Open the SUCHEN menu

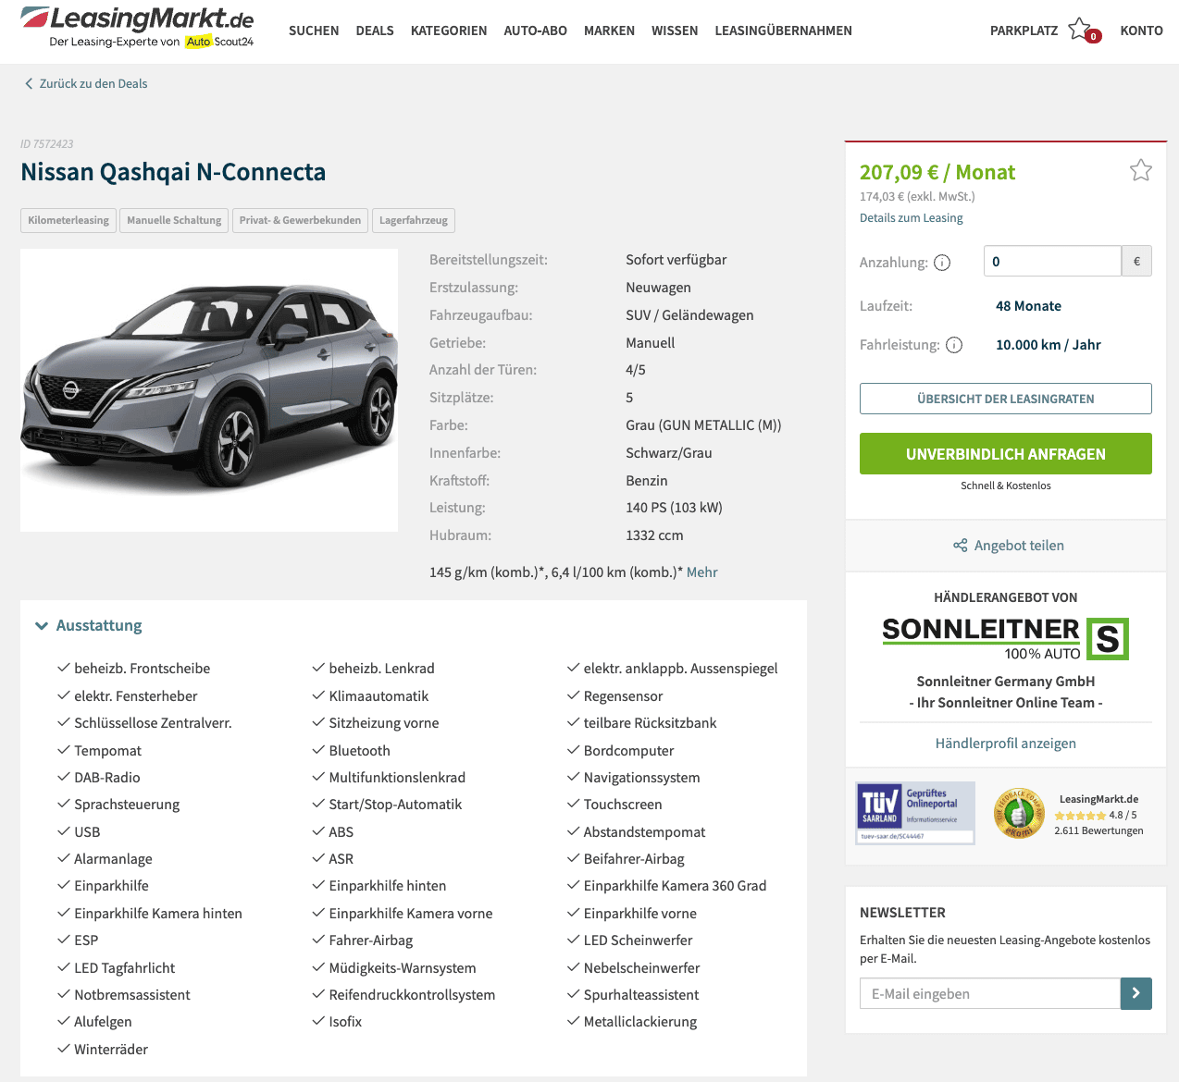coord(314,31)
